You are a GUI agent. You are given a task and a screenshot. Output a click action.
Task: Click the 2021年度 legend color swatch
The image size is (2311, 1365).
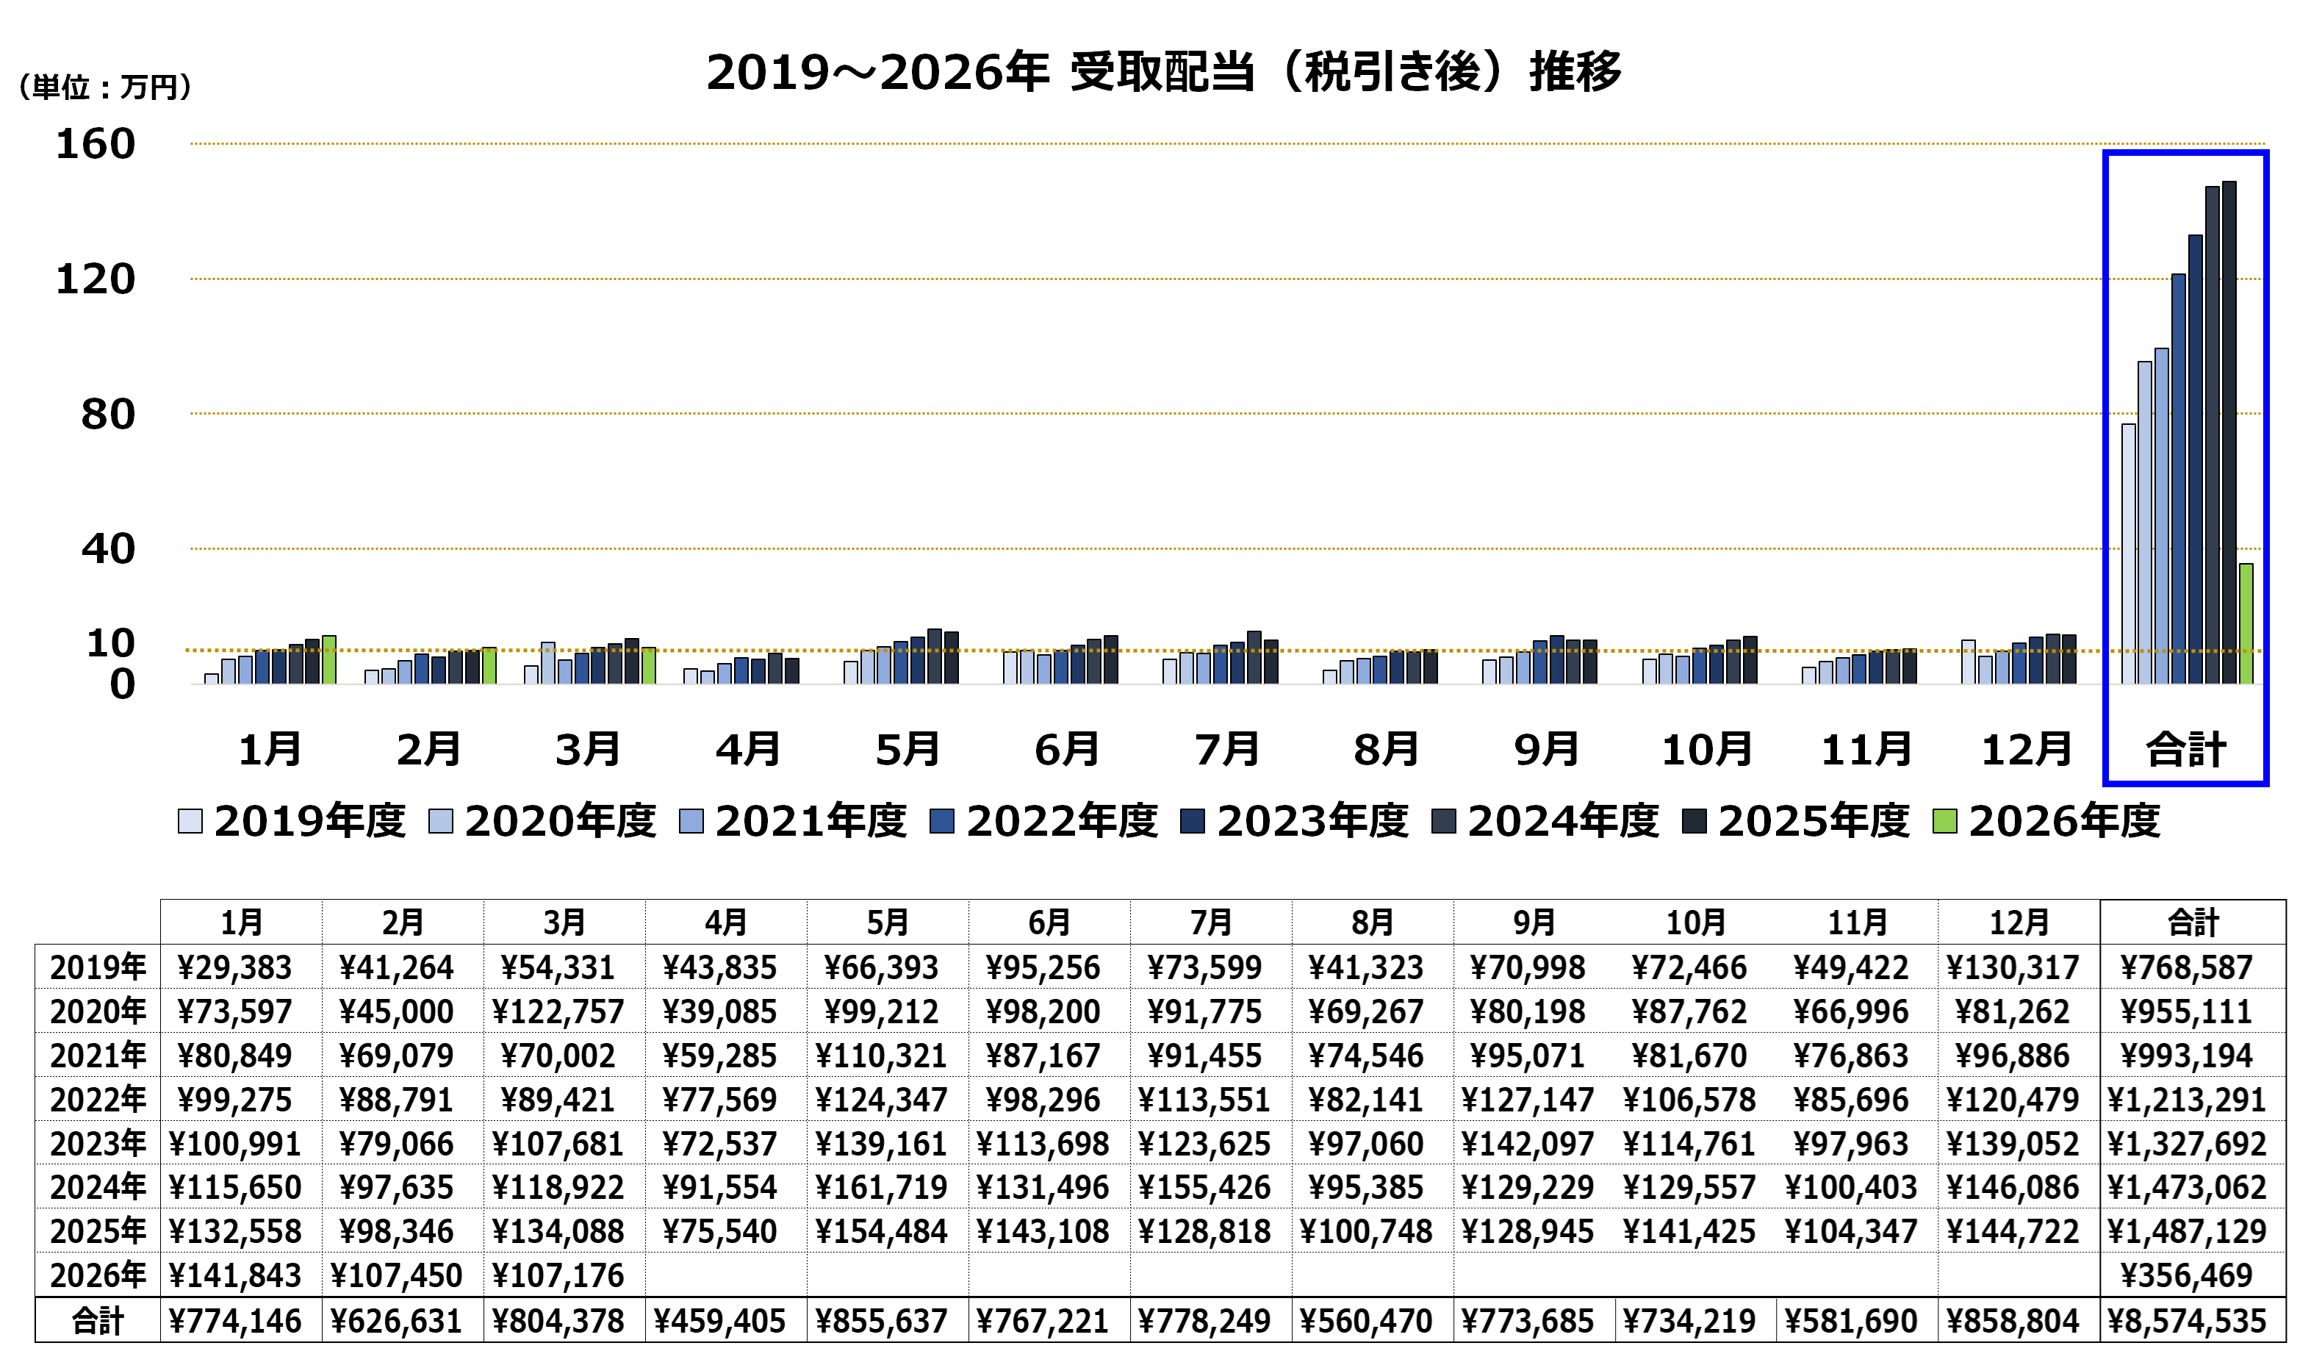[692, 823]
